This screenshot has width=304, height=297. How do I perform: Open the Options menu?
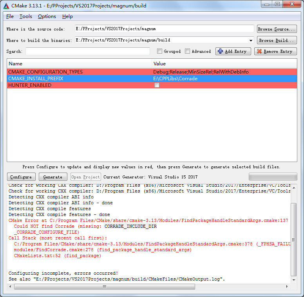47,16
